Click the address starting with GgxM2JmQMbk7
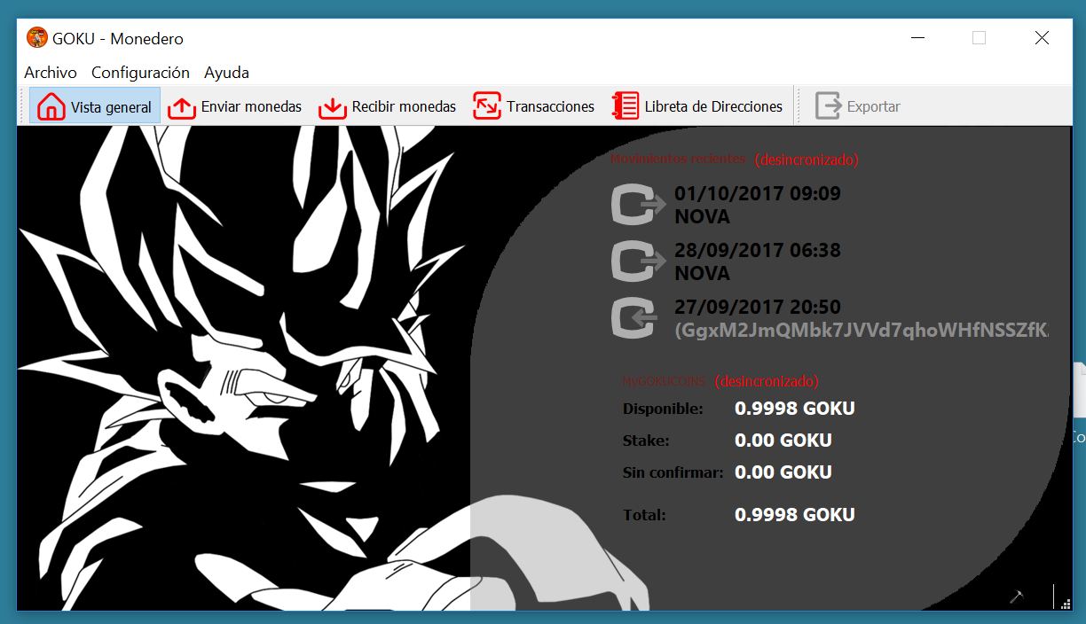1086x624 pixels. [x=862, y=330]
